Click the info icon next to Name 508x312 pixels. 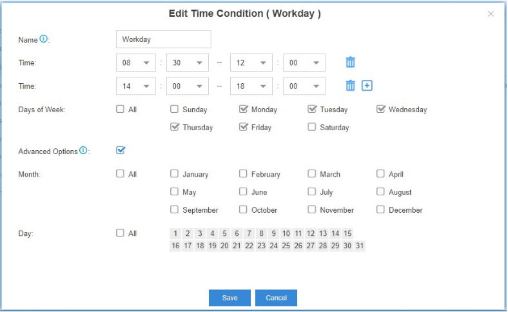(43, 39)
